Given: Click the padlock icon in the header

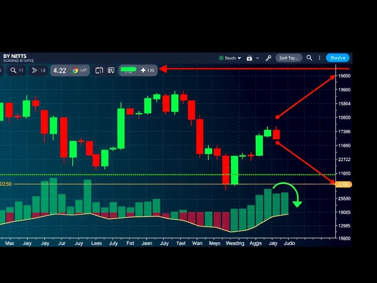Looking at the screenshot, I should pos(249,58).
